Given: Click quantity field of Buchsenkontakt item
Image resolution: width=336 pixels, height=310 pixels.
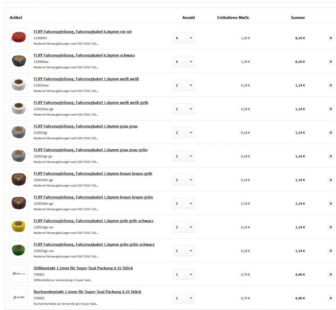Looking at the screenshot, I should [180, 298].
